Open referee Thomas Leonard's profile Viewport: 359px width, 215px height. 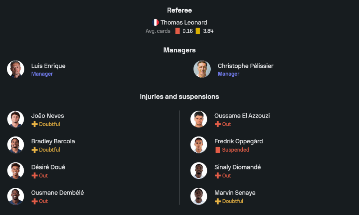[x=183, y=22]
